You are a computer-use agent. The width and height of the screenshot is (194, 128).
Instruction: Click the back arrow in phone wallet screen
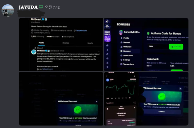[107, 76]
